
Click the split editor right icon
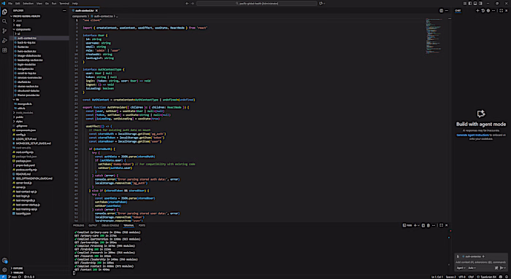[x=441, y=10]
